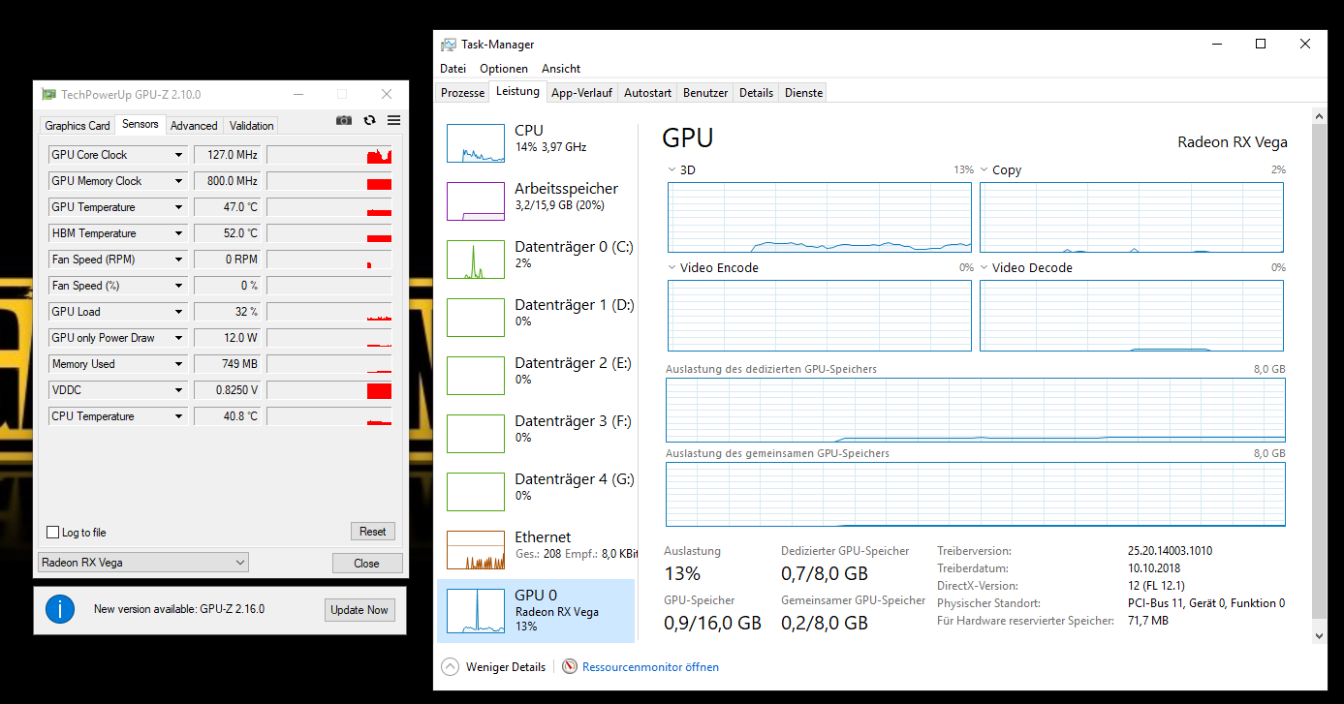Click the Task-Manager title bar icon
Screen dimensions: 1344x704
pos(448,45)
